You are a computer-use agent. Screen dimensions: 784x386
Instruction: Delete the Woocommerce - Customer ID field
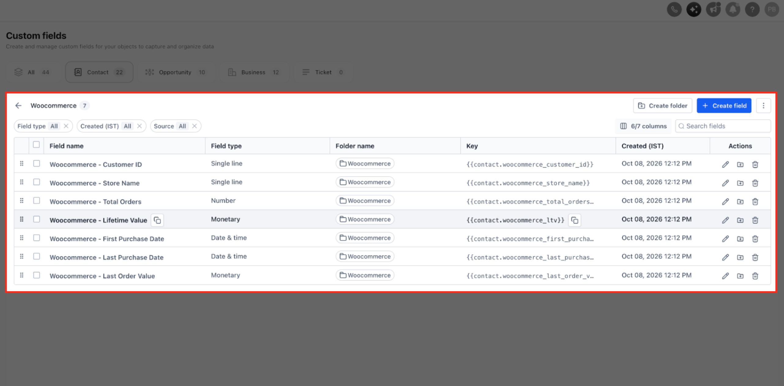[x=755, y=165]
